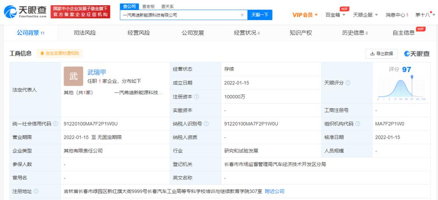Screen dimensions: 438x200
Task: Open 消息中心 notifications
Action: click(397, 15)
